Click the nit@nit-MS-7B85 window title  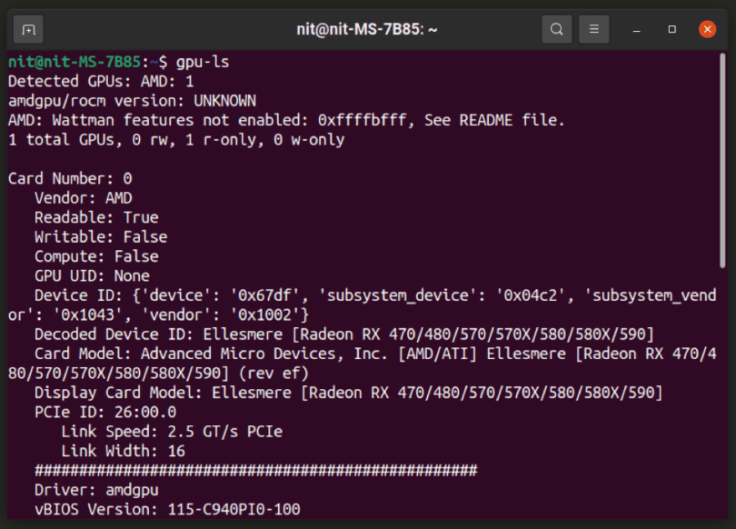point(368,28)
